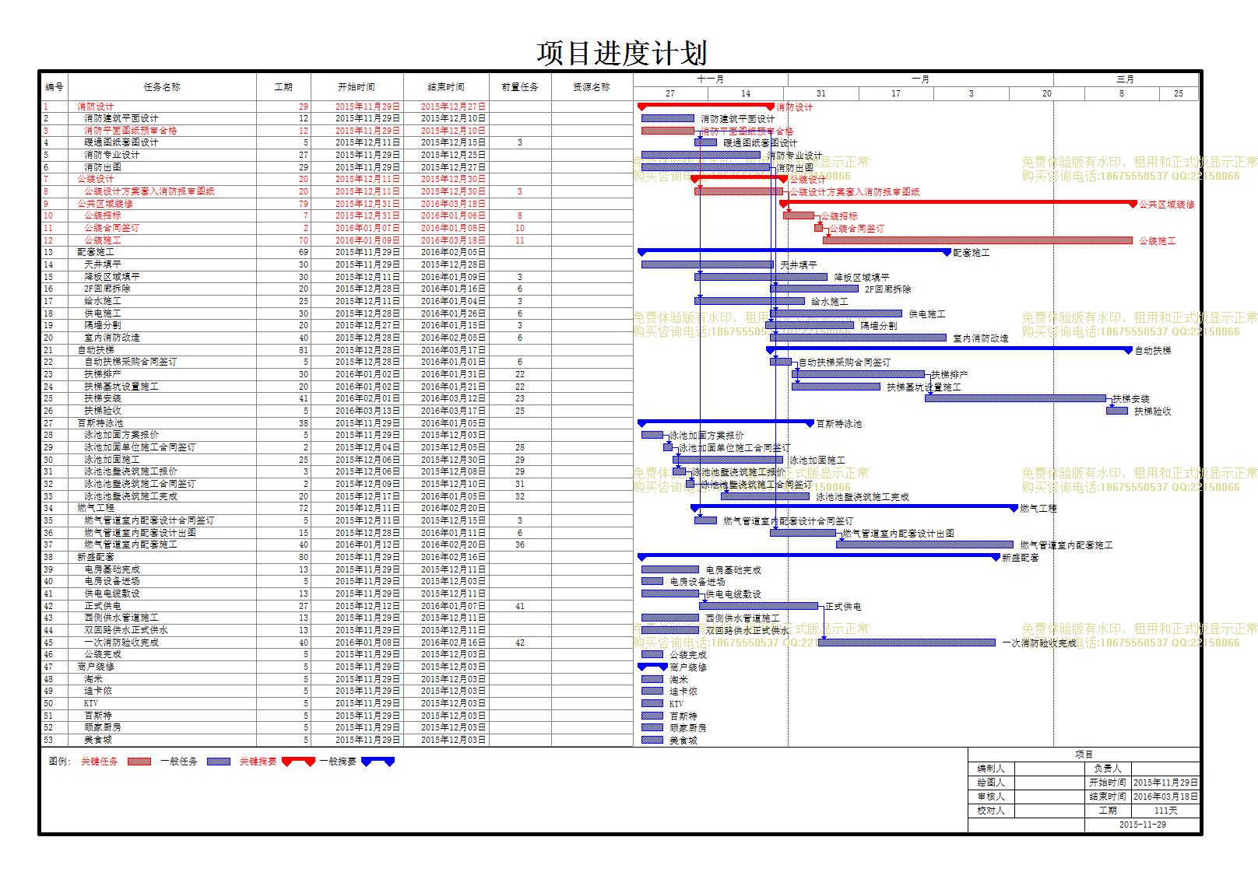Image resolution: width=1258 pixels, height=872 pixels.
Task: Select task name 一次消防验收完成 in the table
Action: (121, 643)
